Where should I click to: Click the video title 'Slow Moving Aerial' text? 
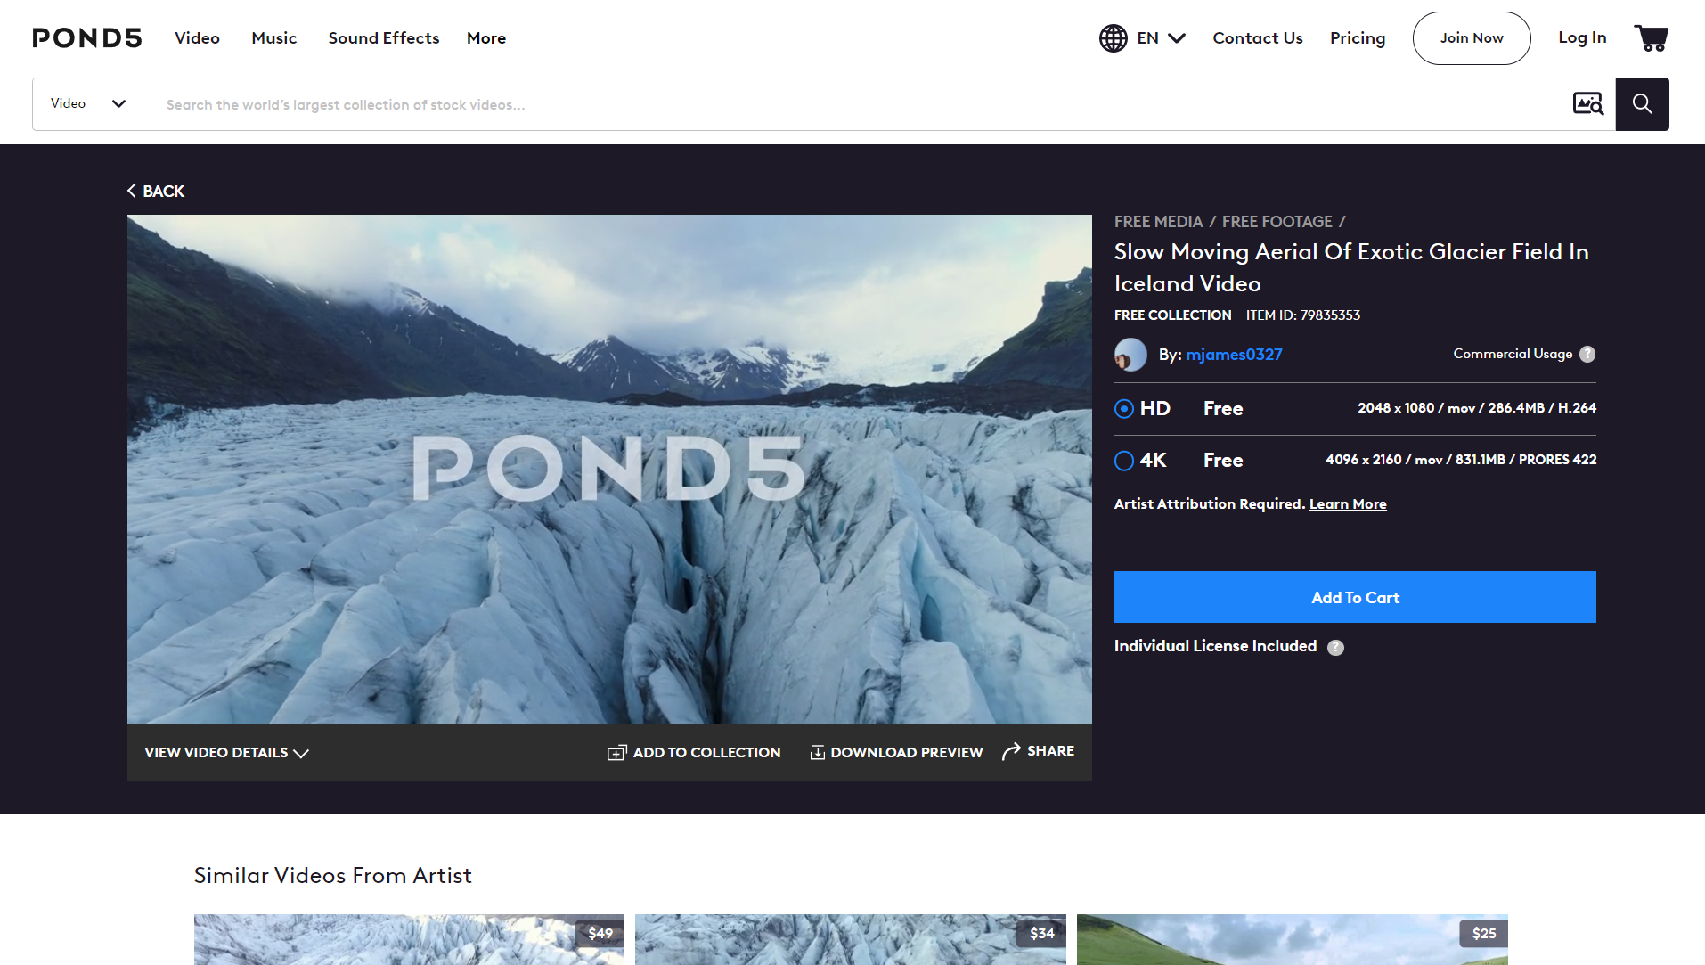(x=1351, y=268)
